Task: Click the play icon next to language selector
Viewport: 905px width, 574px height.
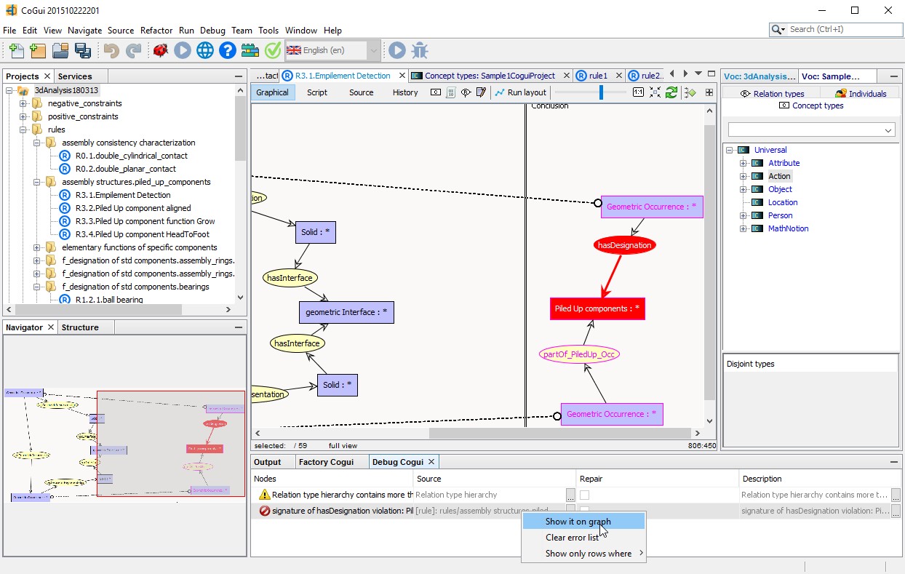Action: point(396,50)
